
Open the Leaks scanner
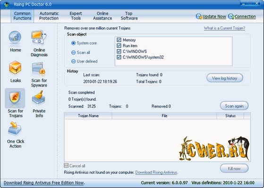click(15, 68)
